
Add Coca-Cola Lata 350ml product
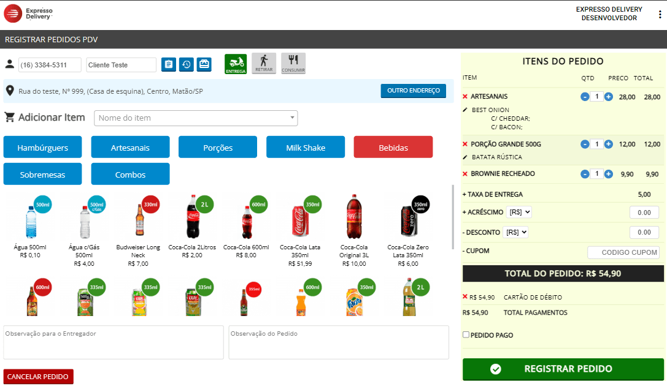(300, 231)
